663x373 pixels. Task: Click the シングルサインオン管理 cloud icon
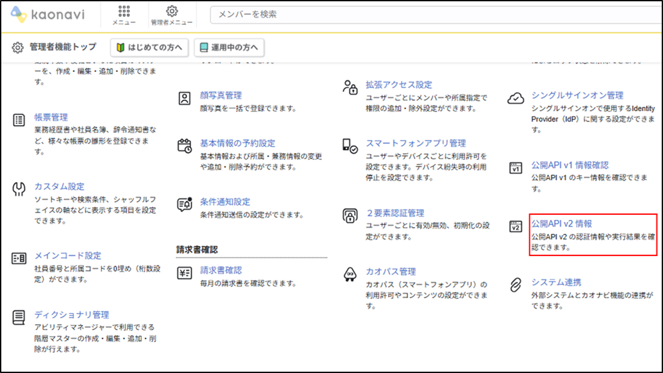516,98
